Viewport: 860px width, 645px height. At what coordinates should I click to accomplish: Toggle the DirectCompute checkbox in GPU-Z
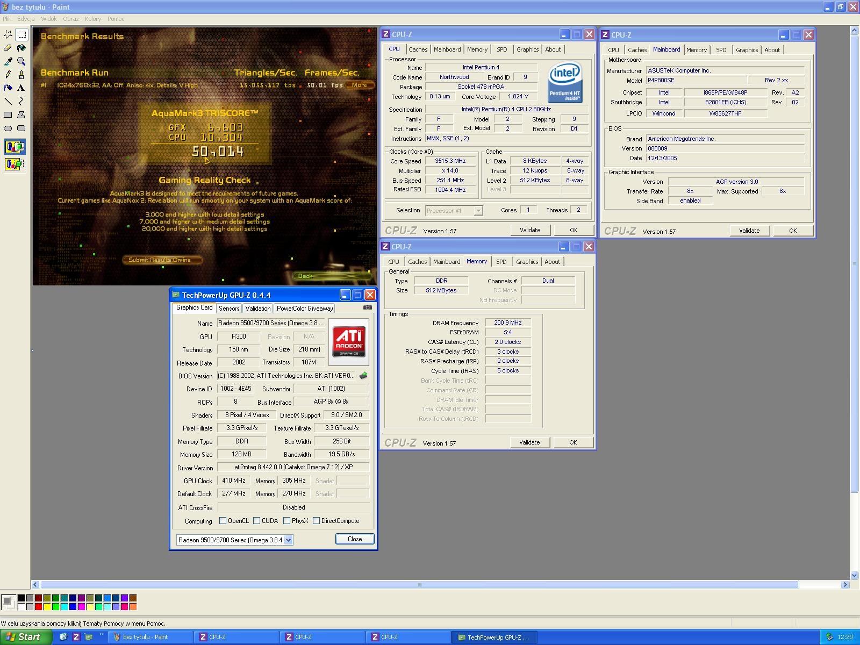tap(316, 521)
